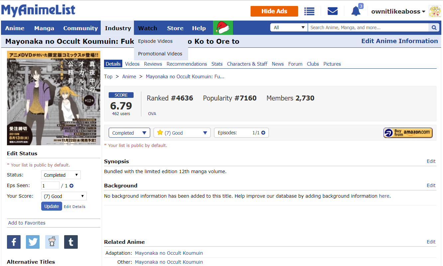The width and height of the screenshot is (443, 266).
Task: Share the page on Reddit
Action: point(52,242)
